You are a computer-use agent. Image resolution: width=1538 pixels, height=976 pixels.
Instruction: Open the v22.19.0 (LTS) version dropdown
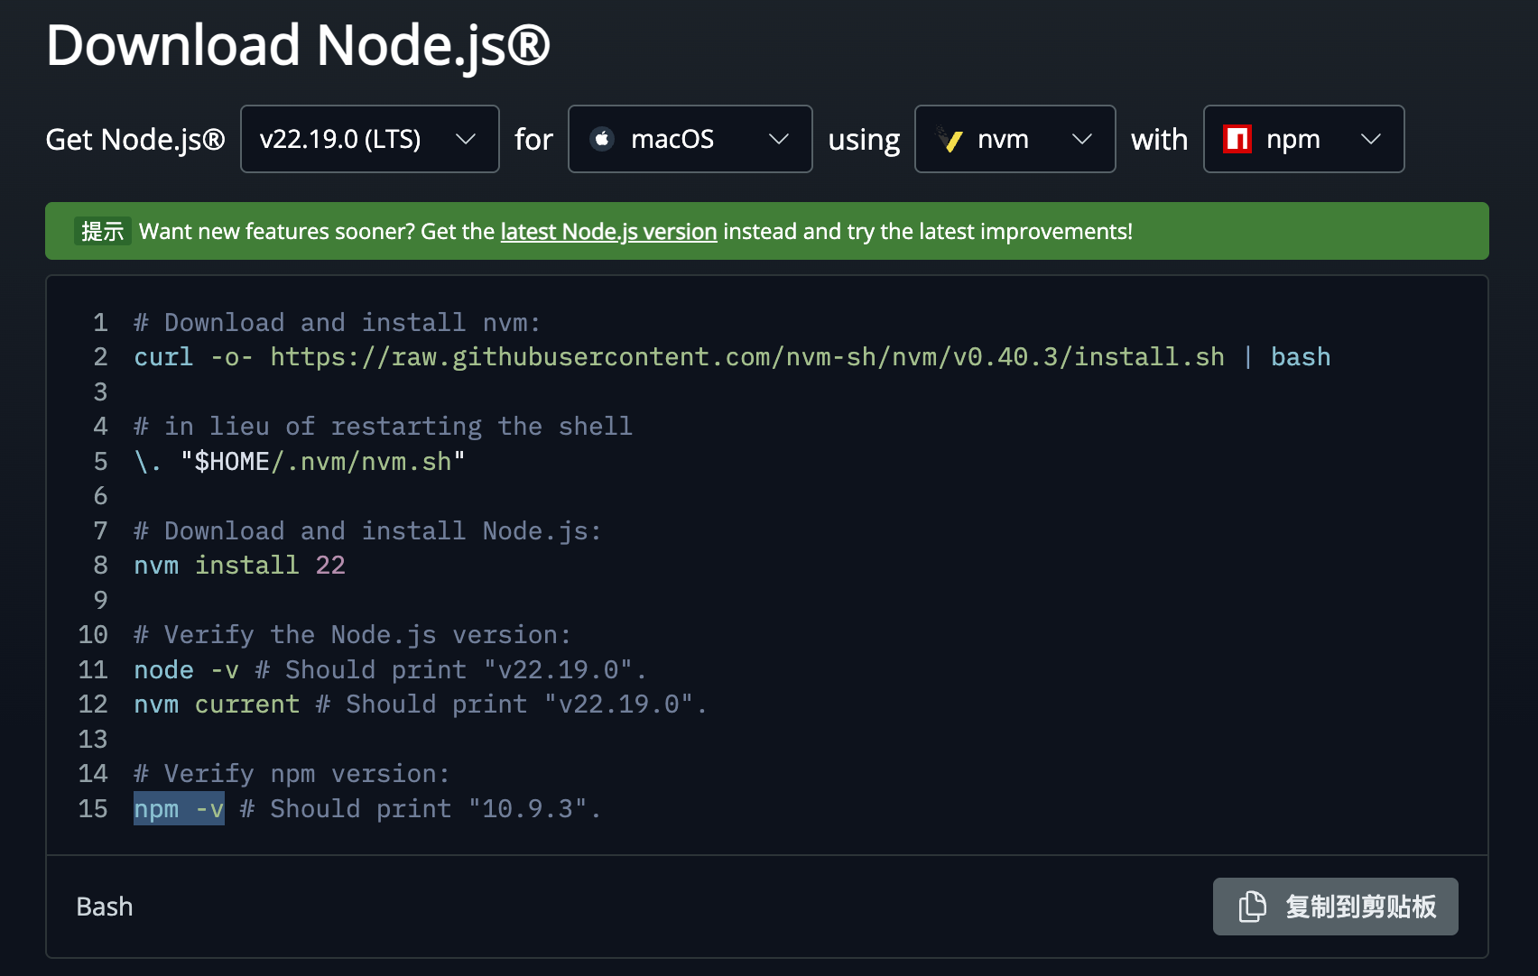tap(369, 139)
